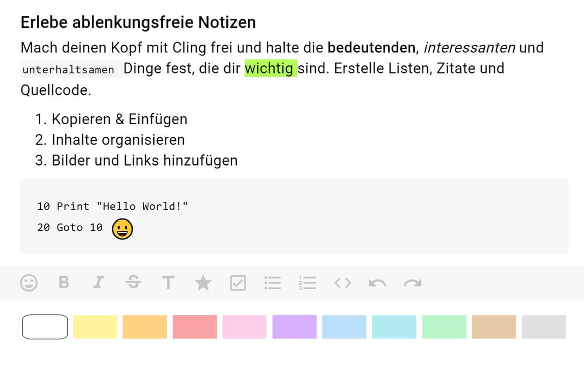Image resolution: width=584 pixels, height=365 pixels.
Task: Click the highlighted word wichtig
Action: [x=270, y=68]
